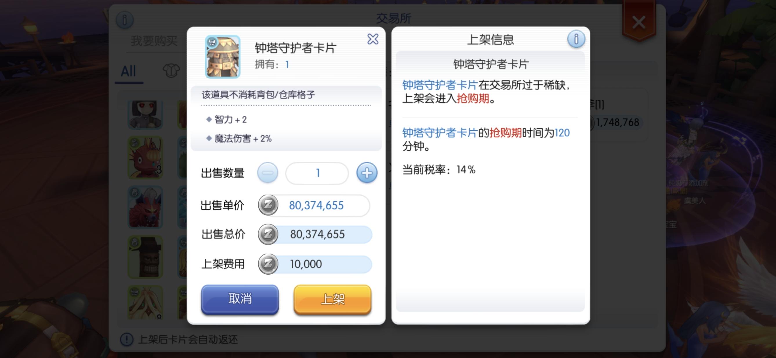Open info icon in 上架信息 panel

click(x=576, y=39)
